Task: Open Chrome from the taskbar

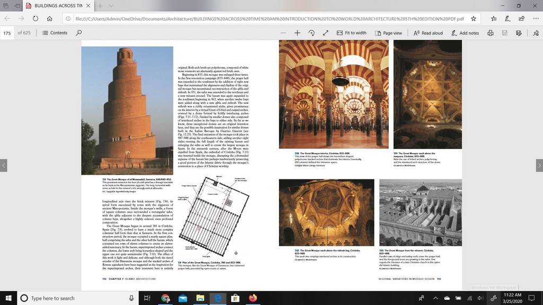Action: point(165,298)
